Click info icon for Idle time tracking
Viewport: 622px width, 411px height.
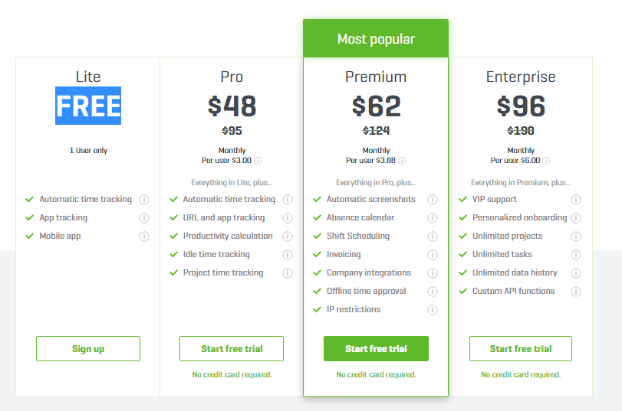[x=288, y=255]
